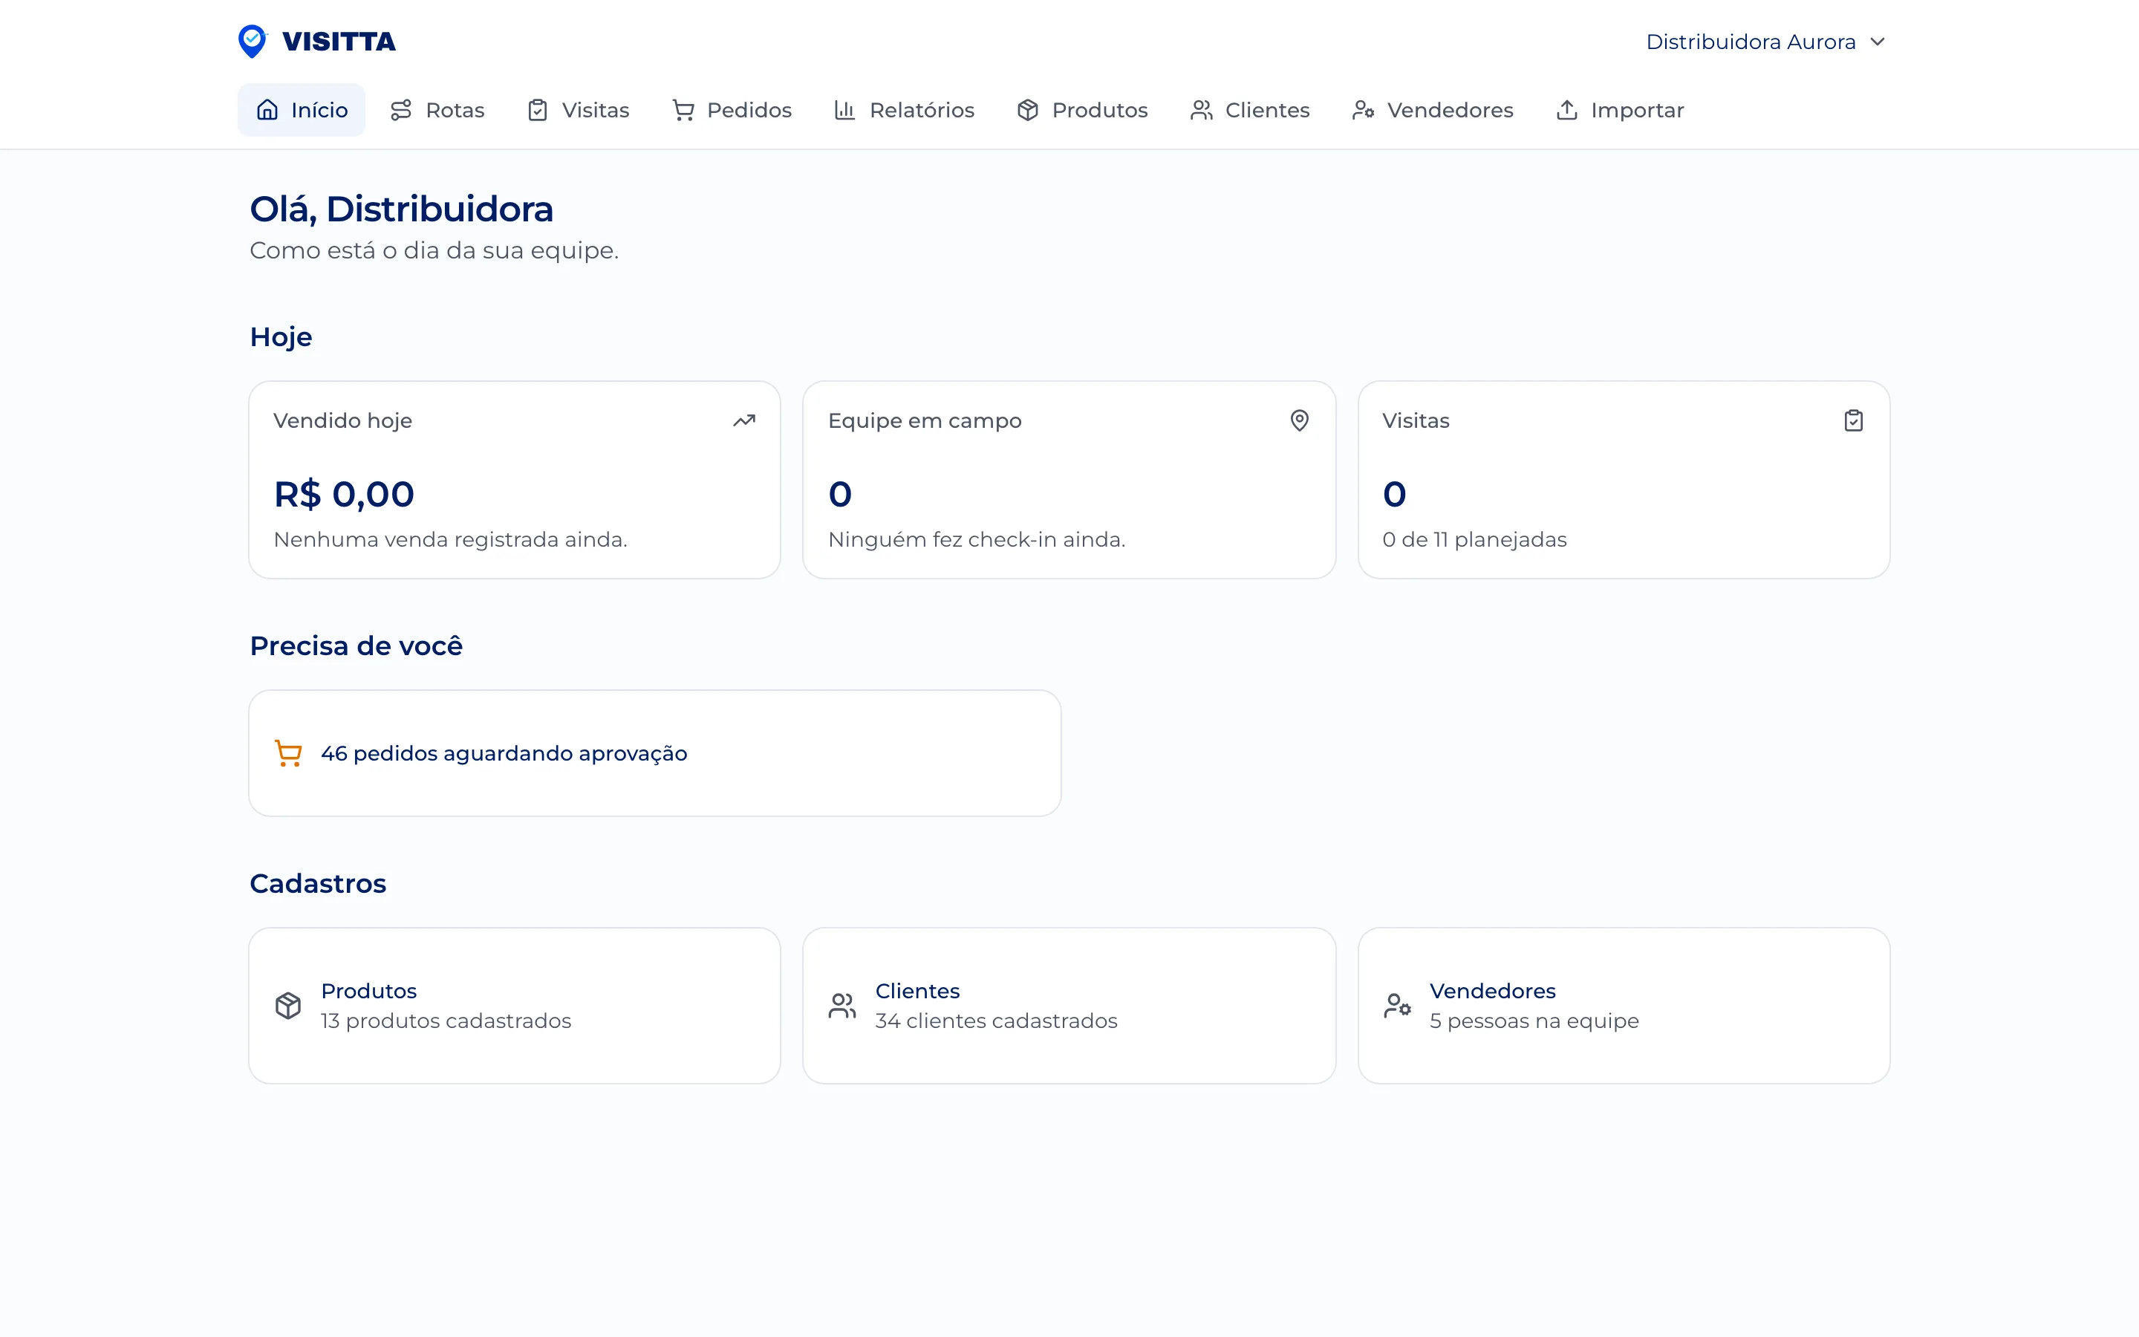
Task: Go to the Rotas tab
Action: (437, 110)
